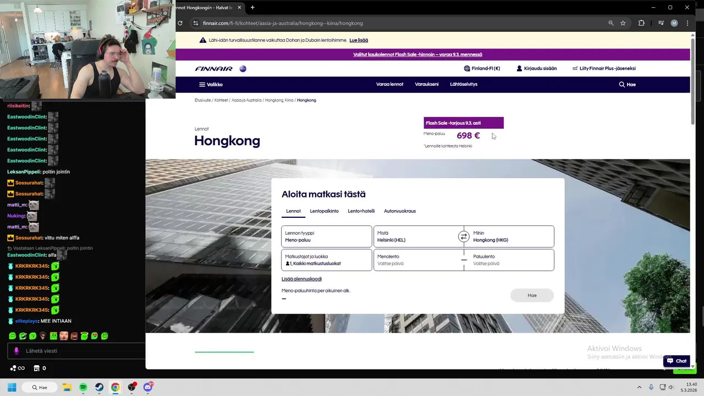Open a new browser tab
Screen dimensions: 704x396
[x=252, y=8]
